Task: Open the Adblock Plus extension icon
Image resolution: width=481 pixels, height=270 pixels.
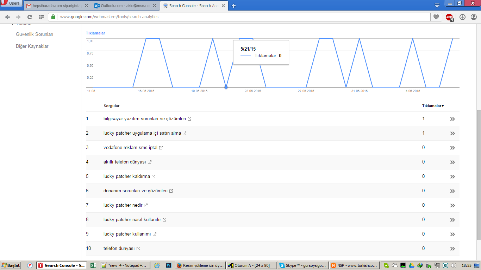Action: click(x=449, y=17)
